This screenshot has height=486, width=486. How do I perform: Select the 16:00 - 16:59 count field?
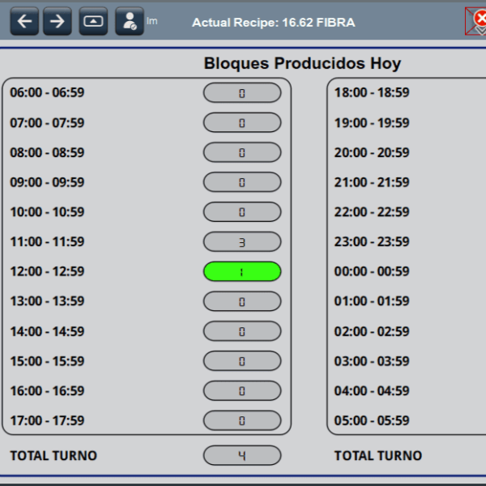tap(242, 390)
